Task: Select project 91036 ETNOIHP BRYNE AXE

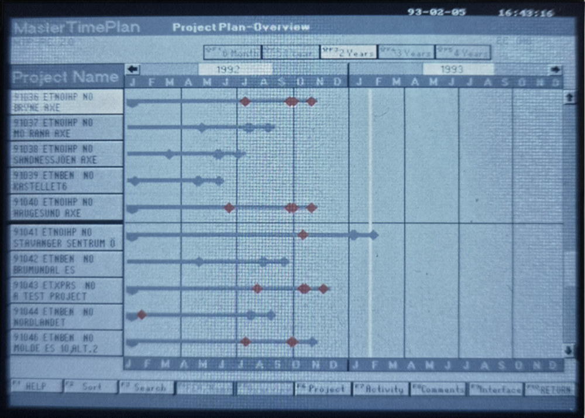Action: (67, 101)
